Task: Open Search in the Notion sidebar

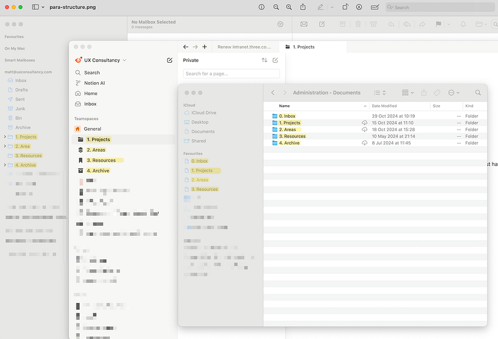Action: coord(92,73)
